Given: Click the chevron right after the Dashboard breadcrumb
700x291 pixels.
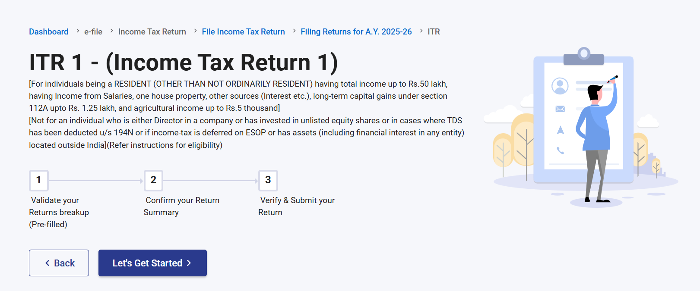Looking at the screenshot, I should (78, 31).
